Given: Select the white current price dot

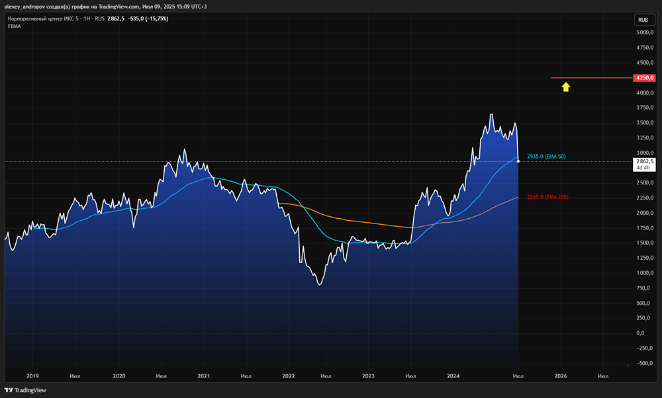Looking at the screenshot, I should click(x=518, y=161).
